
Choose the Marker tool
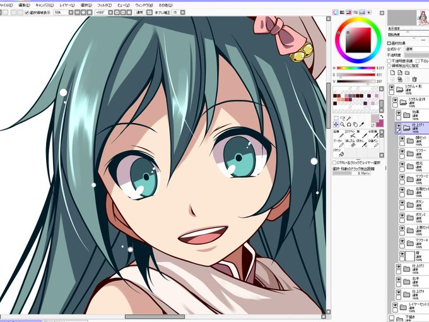(x=338, y=143)
